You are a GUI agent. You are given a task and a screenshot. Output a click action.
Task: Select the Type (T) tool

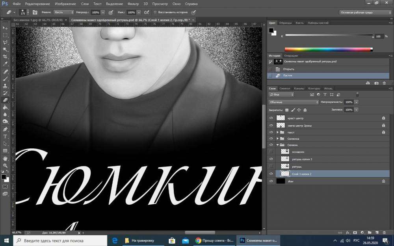[x=5, y=136]
